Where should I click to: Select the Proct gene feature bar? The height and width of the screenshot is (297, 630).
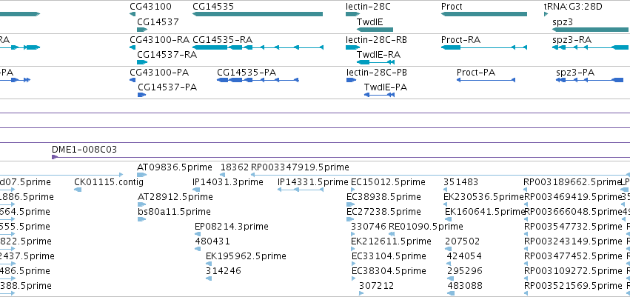pos(483,14)
